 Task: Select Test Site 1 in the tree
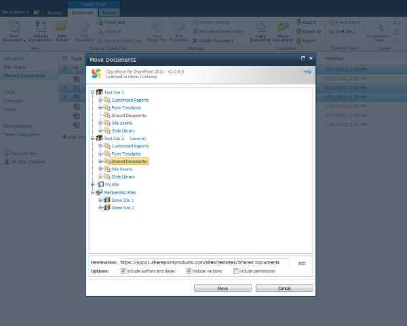pos(114,92)
